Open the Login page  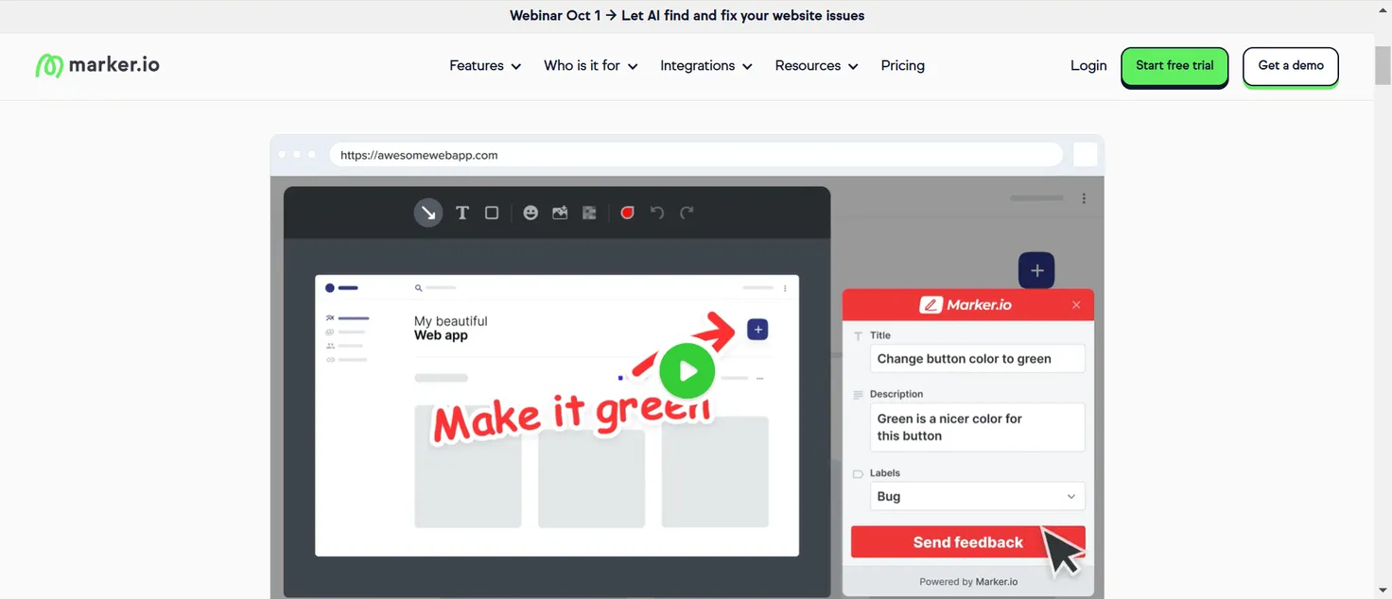click(x=1088, y=66)
